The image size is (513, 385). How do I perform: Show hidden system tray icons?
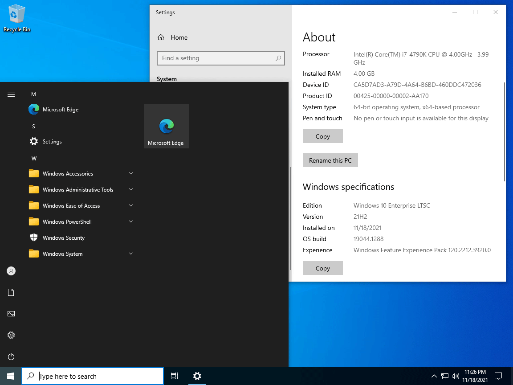pyautogui.click(x=434, y=376)
